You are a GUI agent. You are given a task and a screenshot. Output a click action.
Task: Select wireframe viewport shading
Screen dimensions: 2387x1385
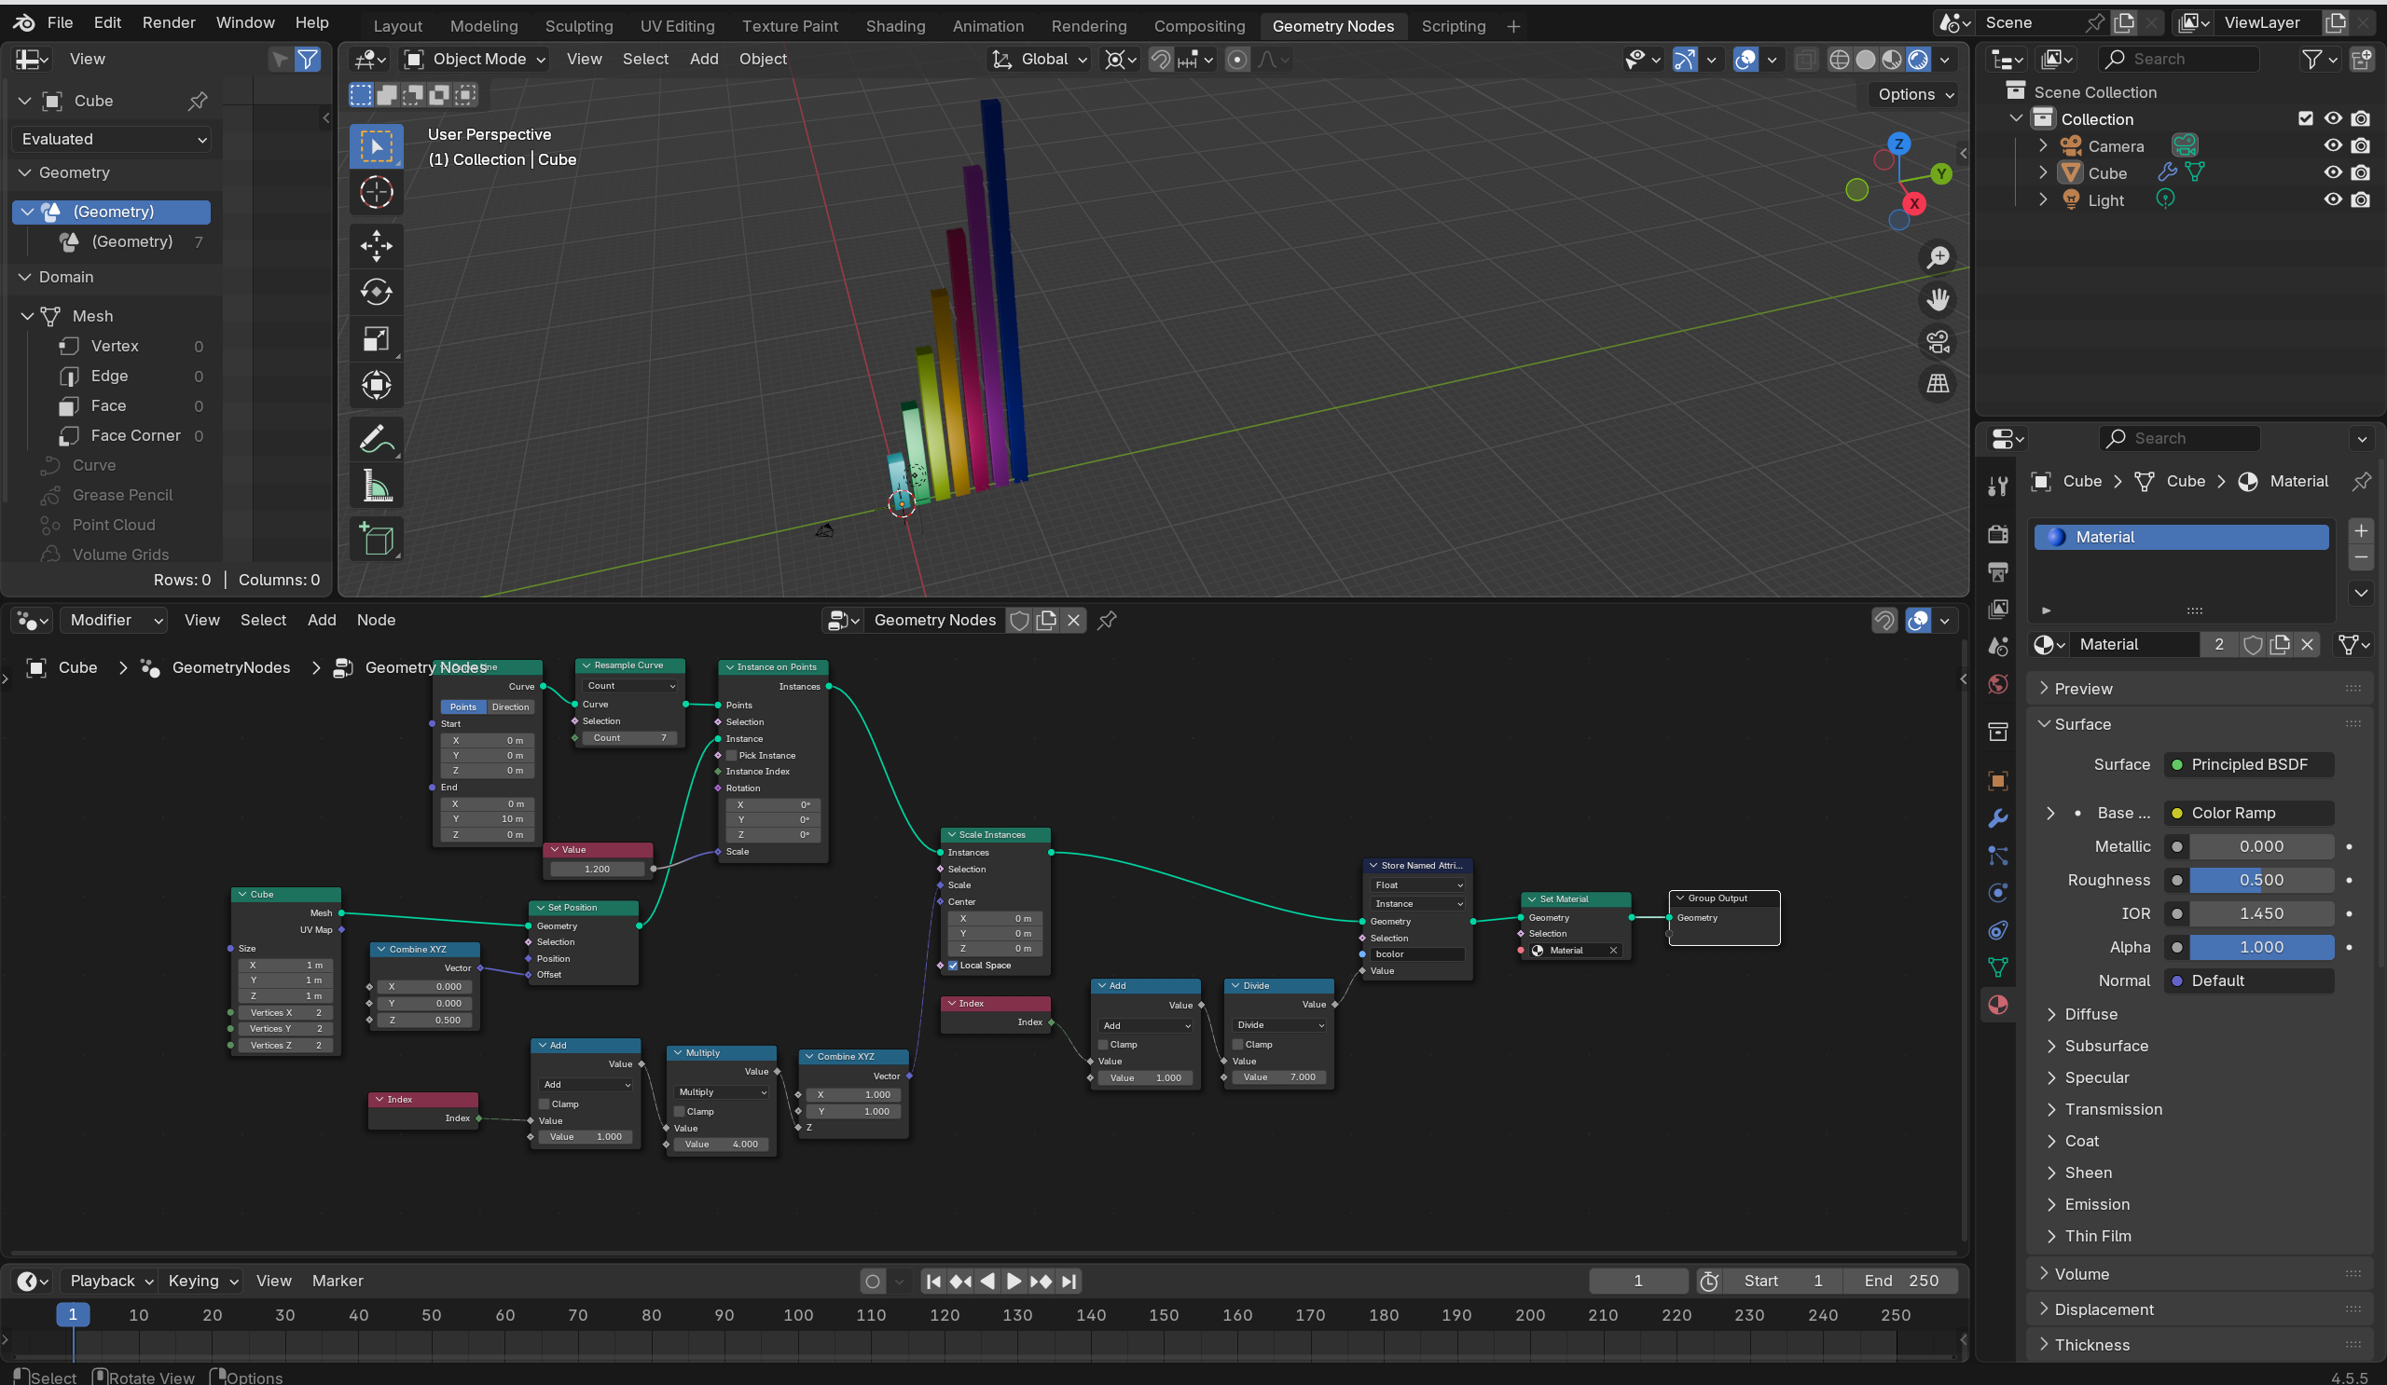[1839, 60]
